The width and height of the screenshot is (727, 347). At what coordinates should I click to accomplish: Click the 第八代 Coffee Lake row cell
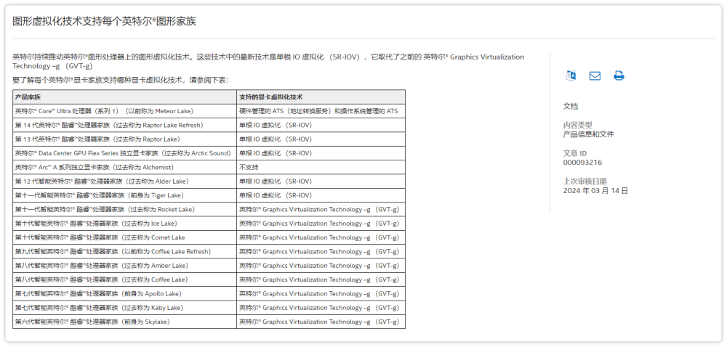click(x=125, y=280)
